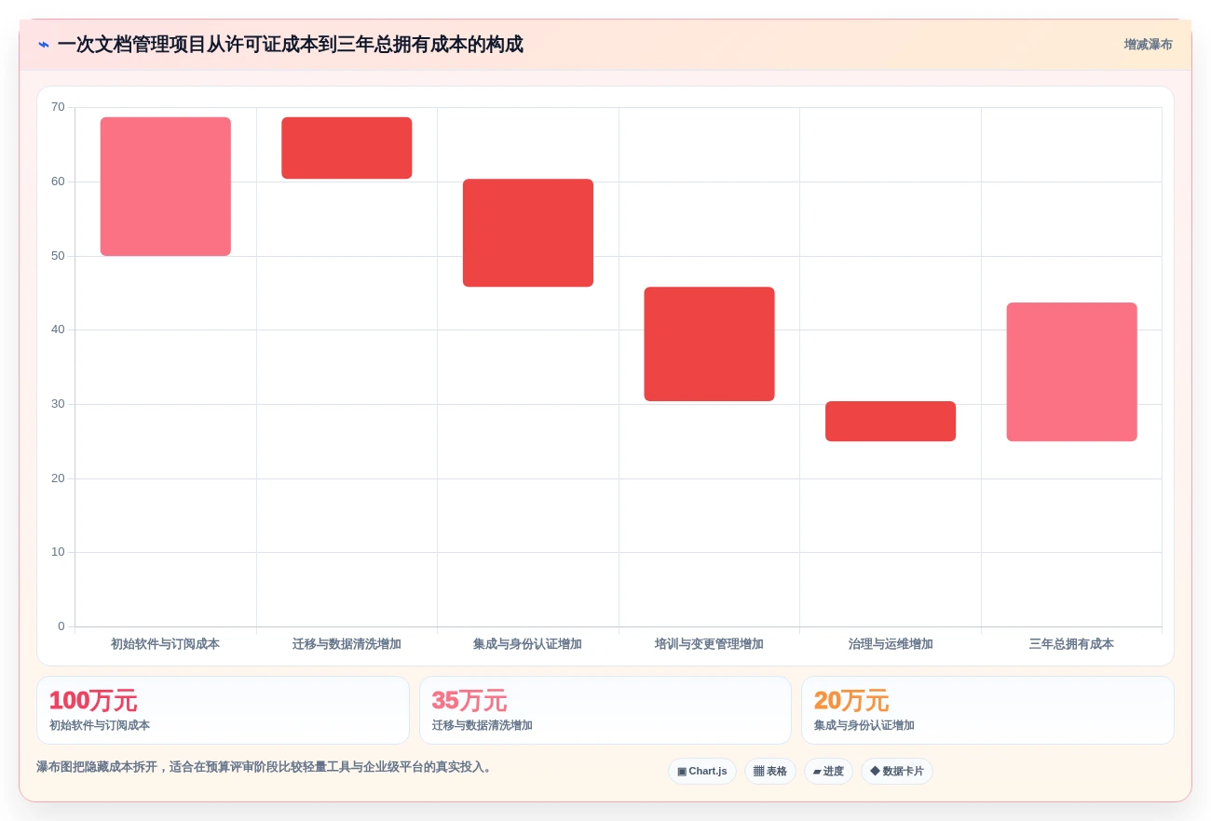This screenshot has width=1211, height=821.
Task: Click the chart title about 三年总拥有成本的构成
Action: [x=290, y=45]
